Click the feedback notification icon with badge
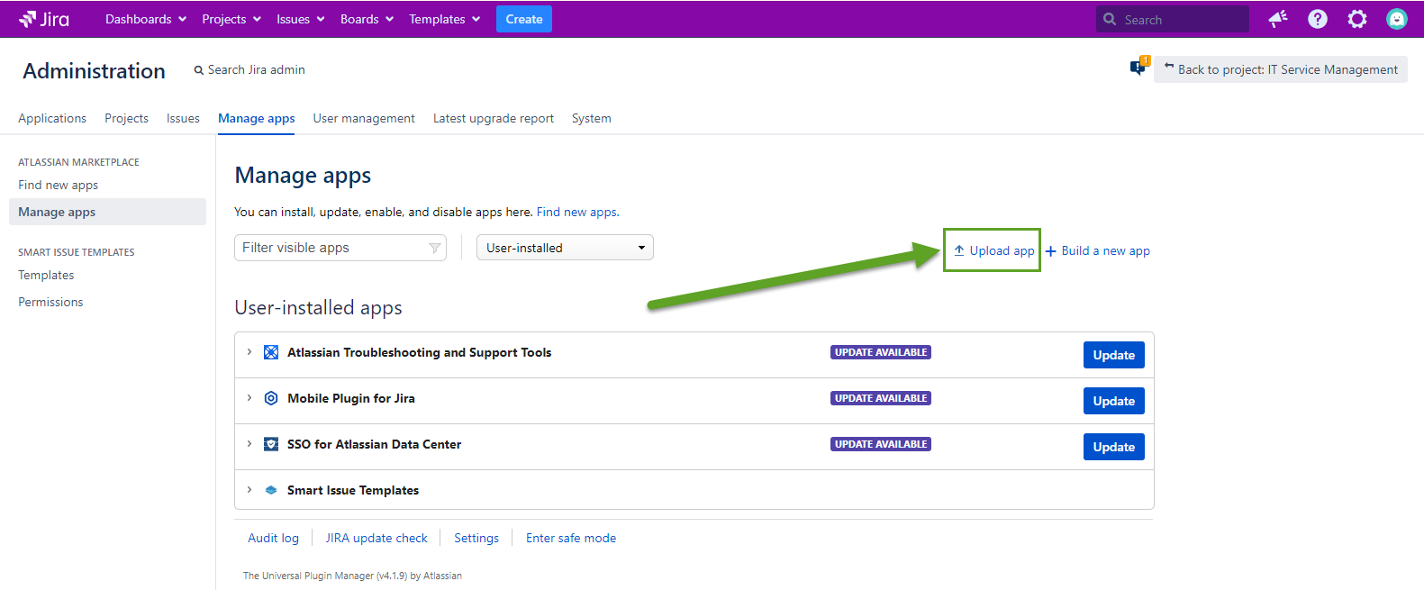This screenshot has height=590, width=1424. pyautogui.click(x=1138, y=68)
